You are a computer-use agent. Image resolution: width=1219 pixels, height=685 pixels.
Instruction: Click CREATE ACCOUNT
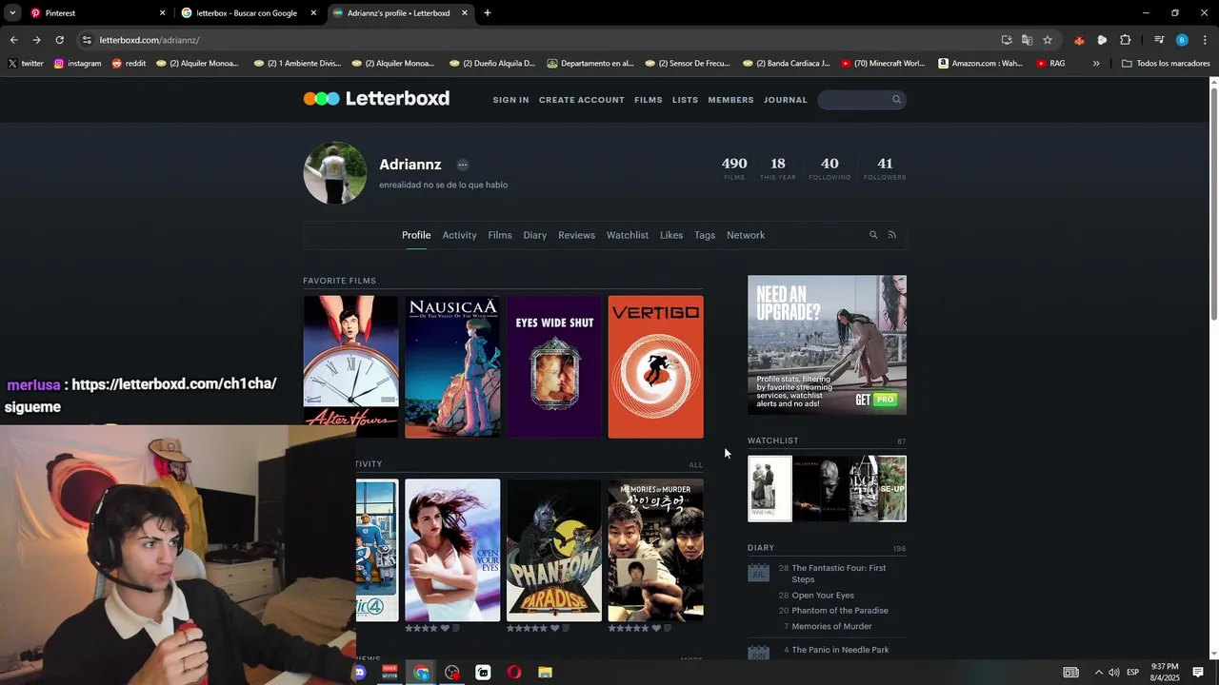582,100
